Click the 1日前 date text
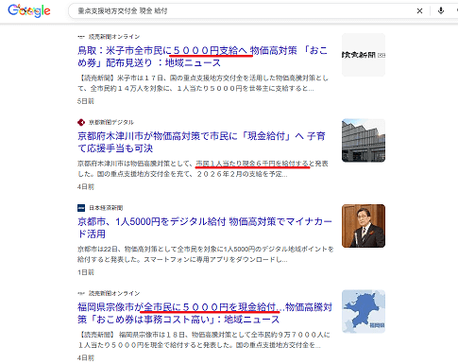The height and width of the screenshot is (364, 458). pos(86,272)
